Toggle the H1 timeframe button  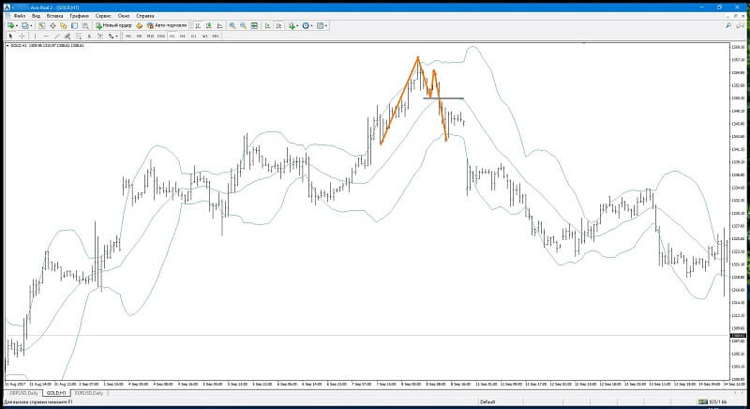point(172,36)
